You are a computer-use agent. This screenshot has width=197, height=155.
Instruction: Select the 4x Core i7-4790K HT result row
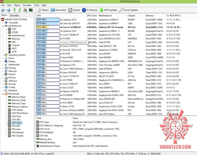coord(109,27)
